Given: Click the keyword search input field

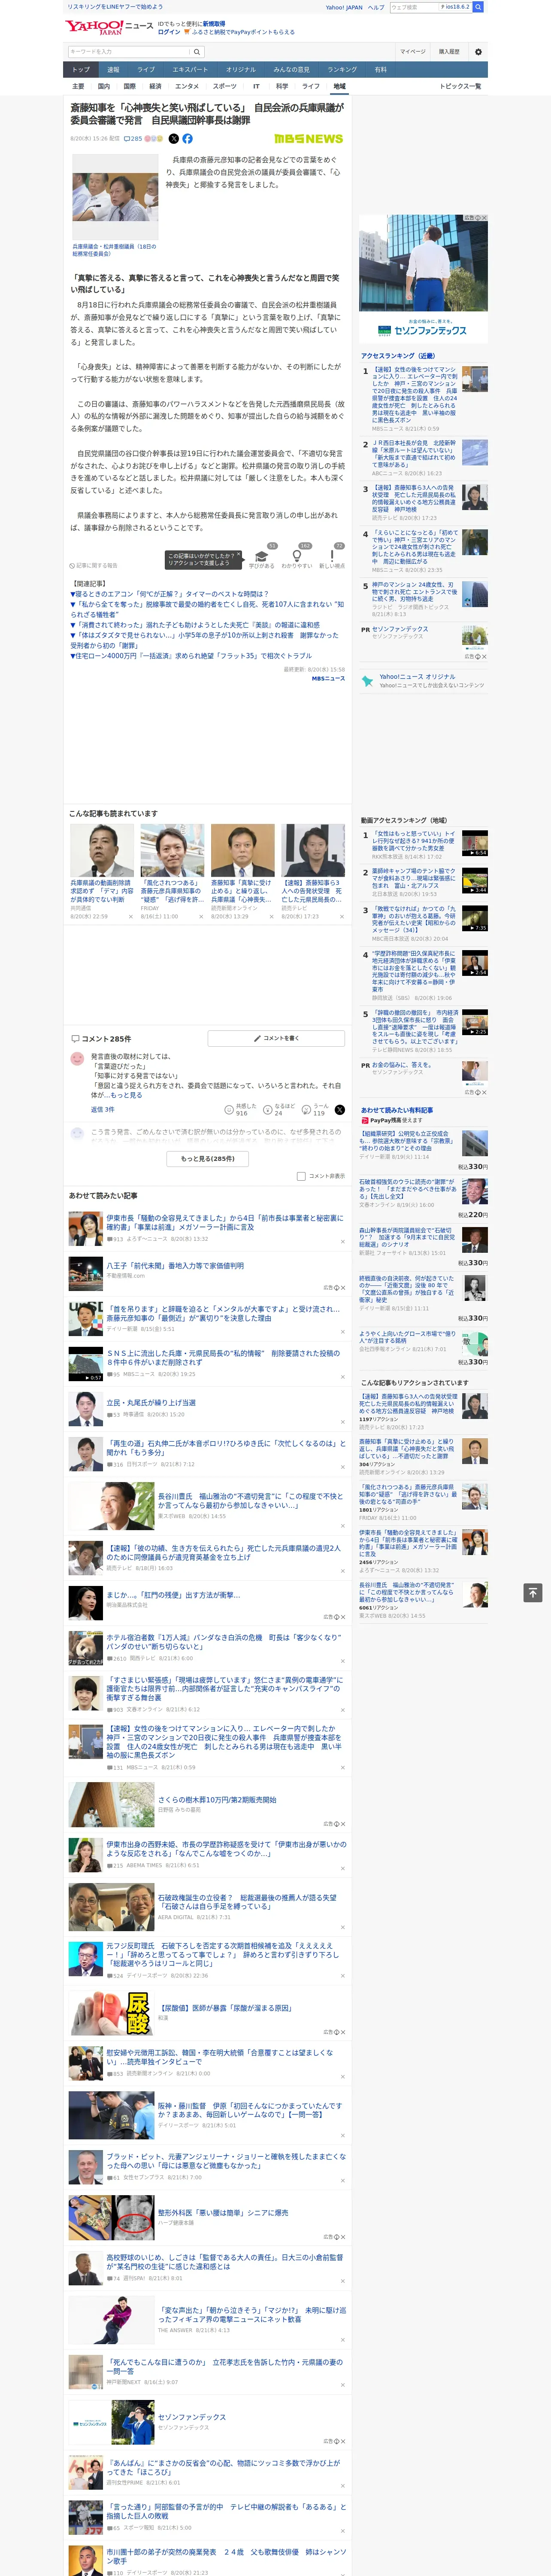Looking at the screenshot, I should 128,51.
